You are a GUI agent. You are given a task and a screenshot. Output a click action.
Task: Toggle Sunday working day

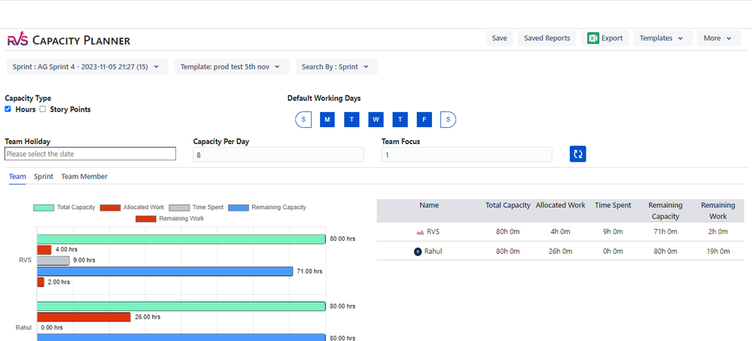(x=303, y=120)
